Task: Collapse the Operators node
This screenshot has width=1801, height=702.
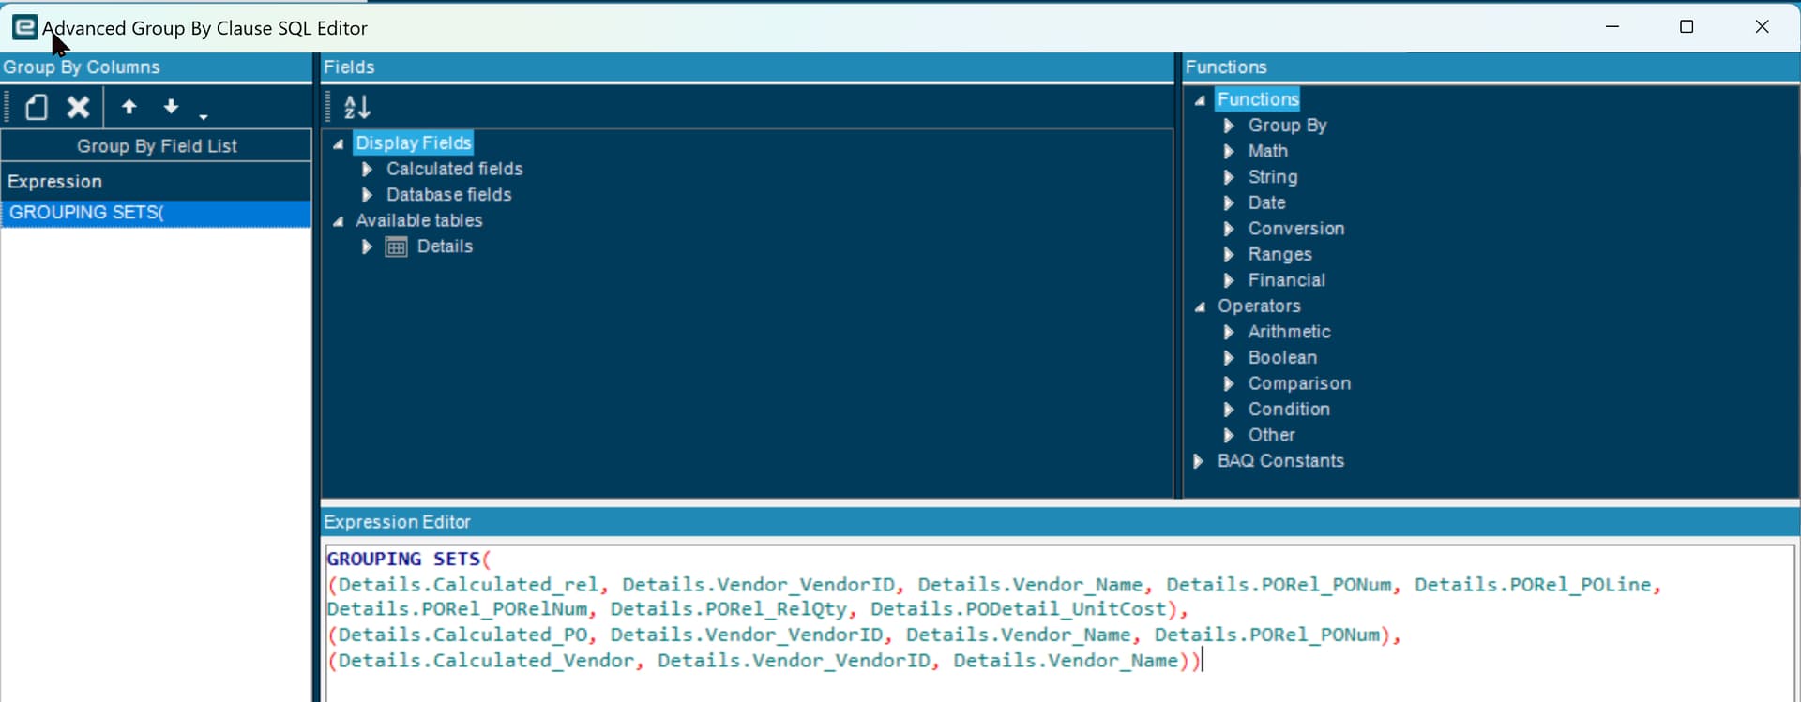Action: point(1200,306)
